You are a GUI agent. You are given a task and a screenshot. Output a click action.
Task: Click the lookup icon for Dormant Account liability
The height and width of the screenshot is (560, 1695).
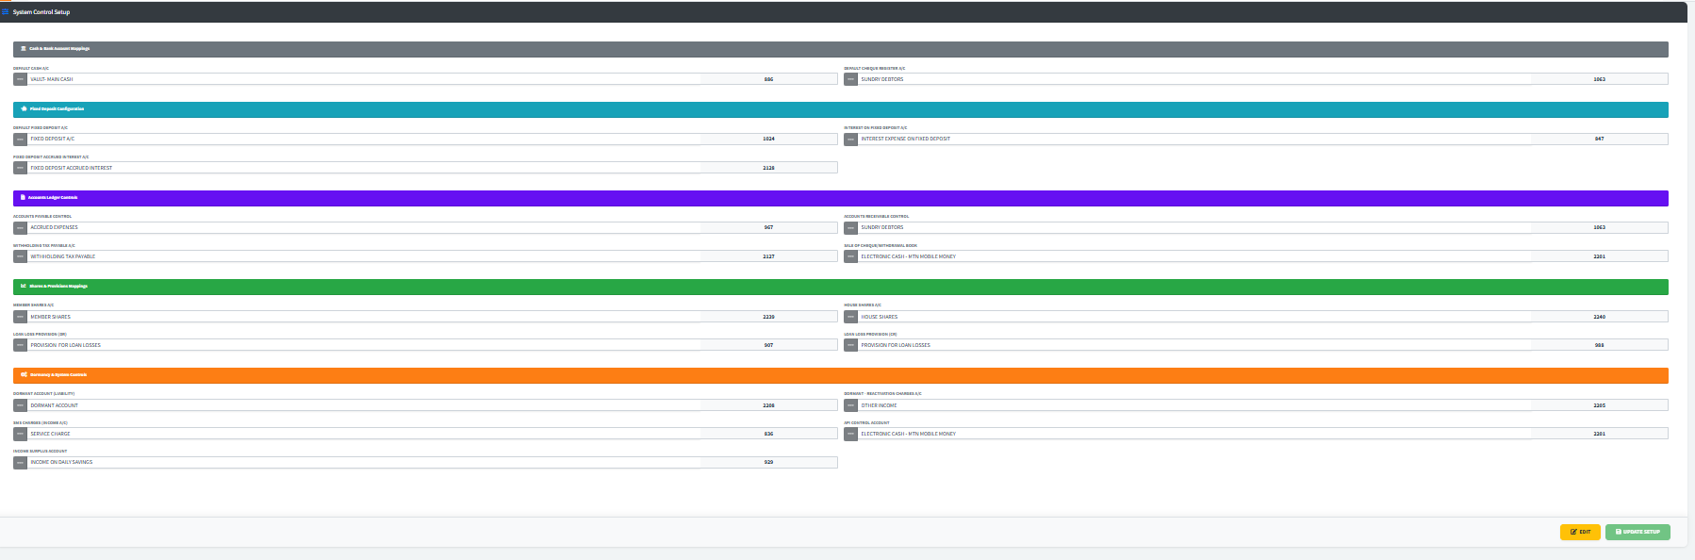pos(20,405)
